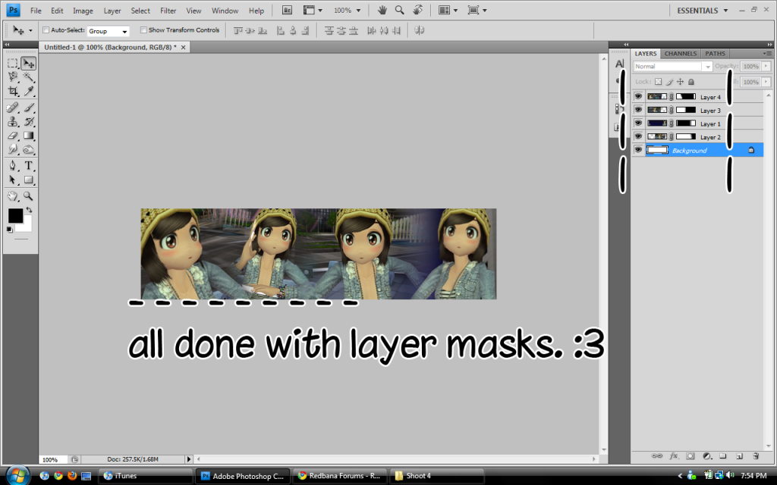
Task: Select the Hand tool in toolbox
Action: click(x=13, y=196)
